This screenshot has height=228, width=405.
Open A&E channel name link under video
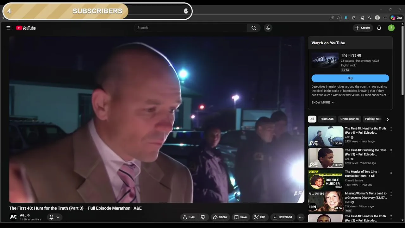coord(23,215)
